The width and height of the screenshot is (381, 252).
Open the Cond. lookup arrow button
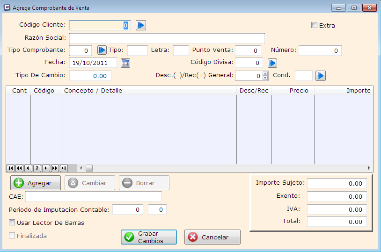(x=320, y=75)
